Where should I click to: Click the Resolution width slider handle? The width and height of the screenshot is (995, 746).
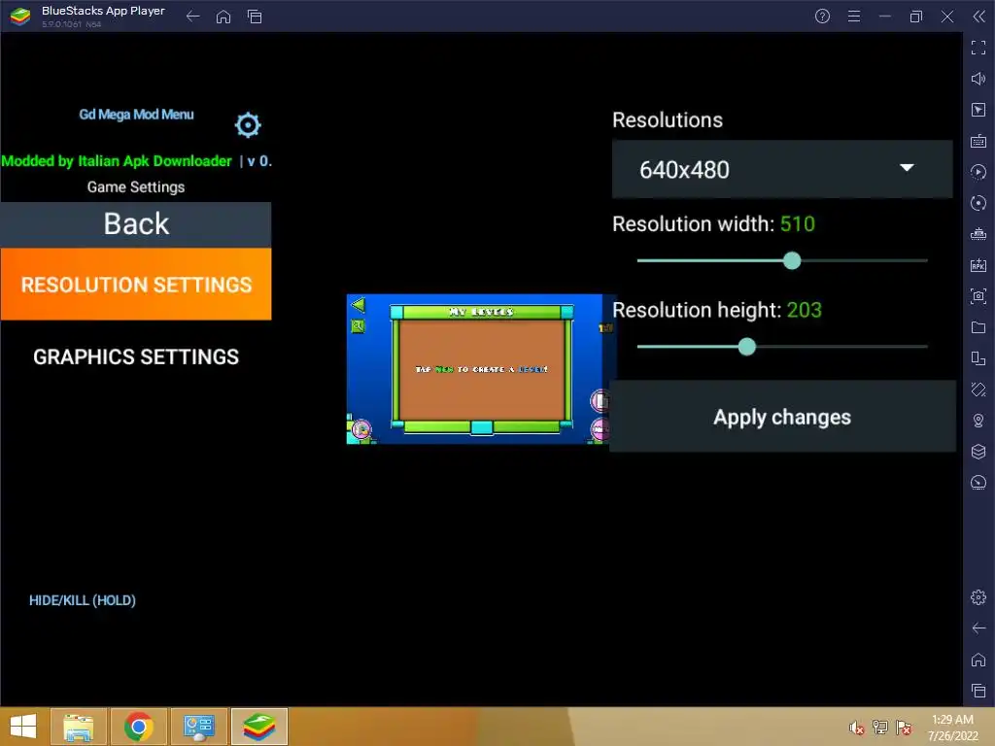(x=792, y=260)
